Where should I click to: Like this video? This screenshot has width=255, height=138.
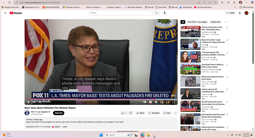click(x=124, y=113)
